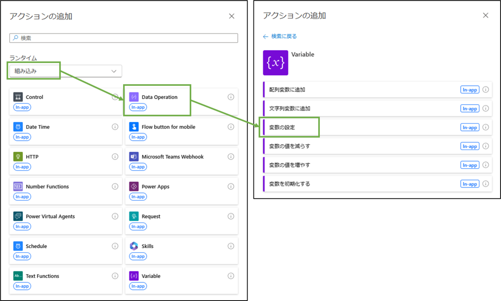Select the 変数の設定 action
This screenshot has height=301, width=501.
point(377,128)
